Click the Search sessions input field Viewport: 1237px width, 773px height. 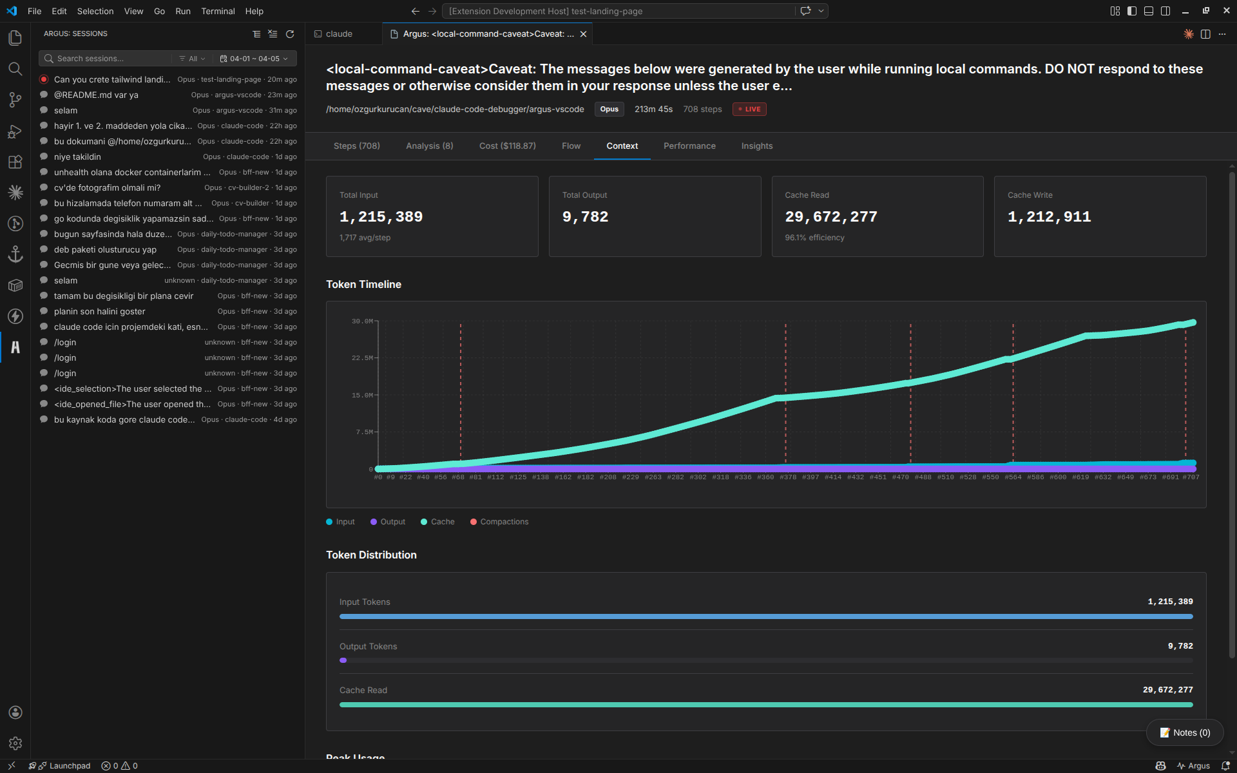click(x=110, y=59)
